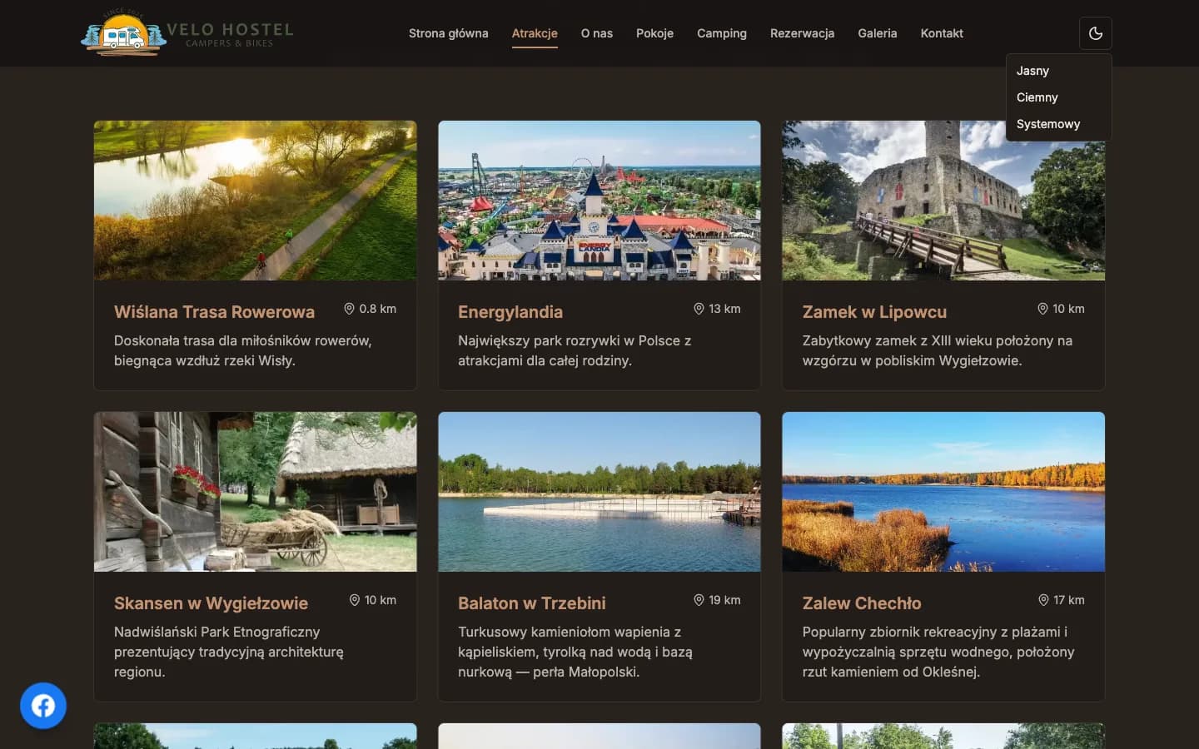Open the Facebook floating button
This screenshot has width=1199, height=749.
tap(43, 706)
